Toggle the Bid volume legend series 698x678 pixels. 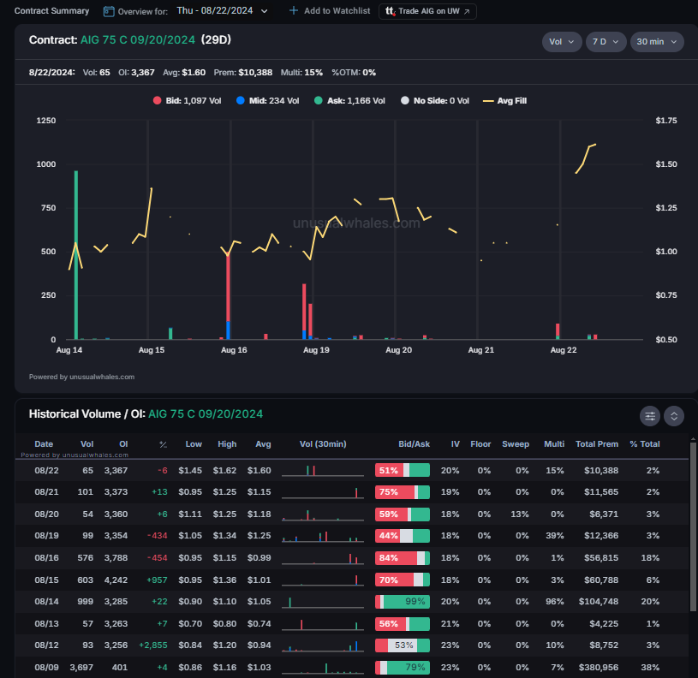click(187, 101)
